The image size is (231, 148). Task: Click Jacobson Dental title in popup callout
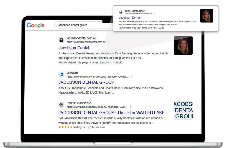point(129,18)
